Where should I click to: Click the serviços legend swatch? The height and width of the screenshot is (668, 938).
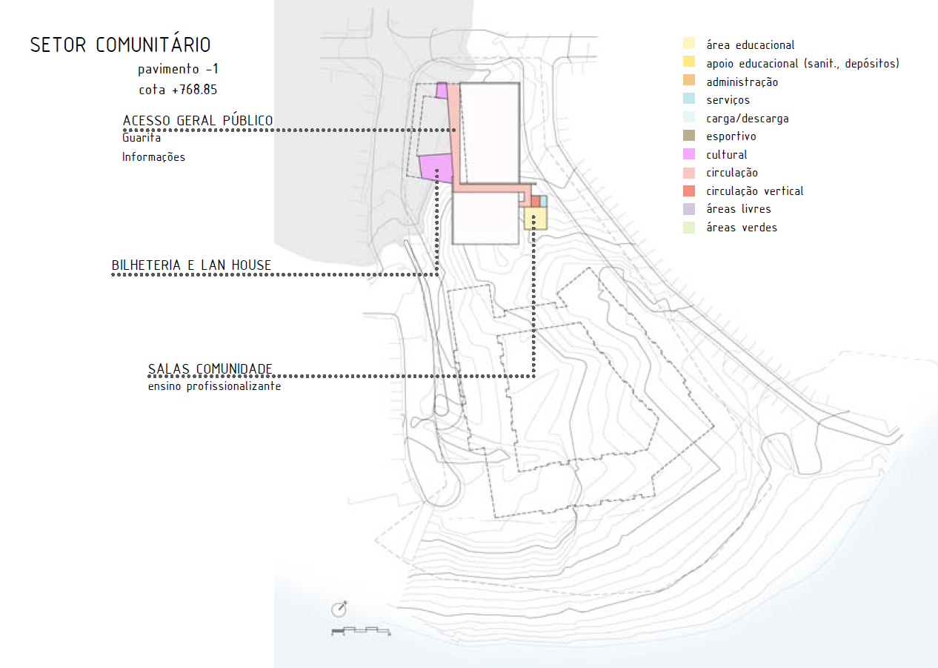point(689,99)
